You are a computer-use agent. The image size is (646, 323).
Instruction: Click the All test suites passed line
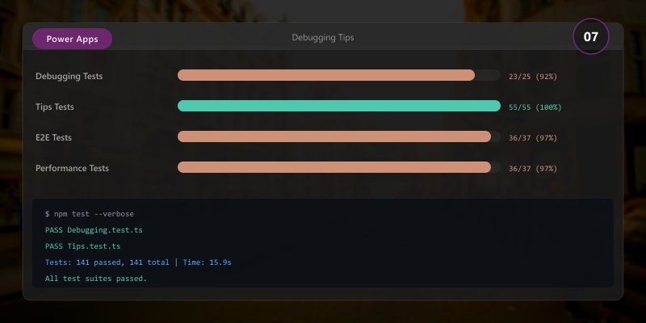point(96,279)
